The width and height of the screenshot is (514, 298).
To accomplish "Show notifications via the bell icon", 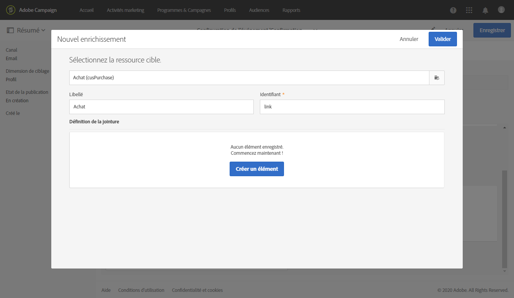I will click(x=485, y=10).
